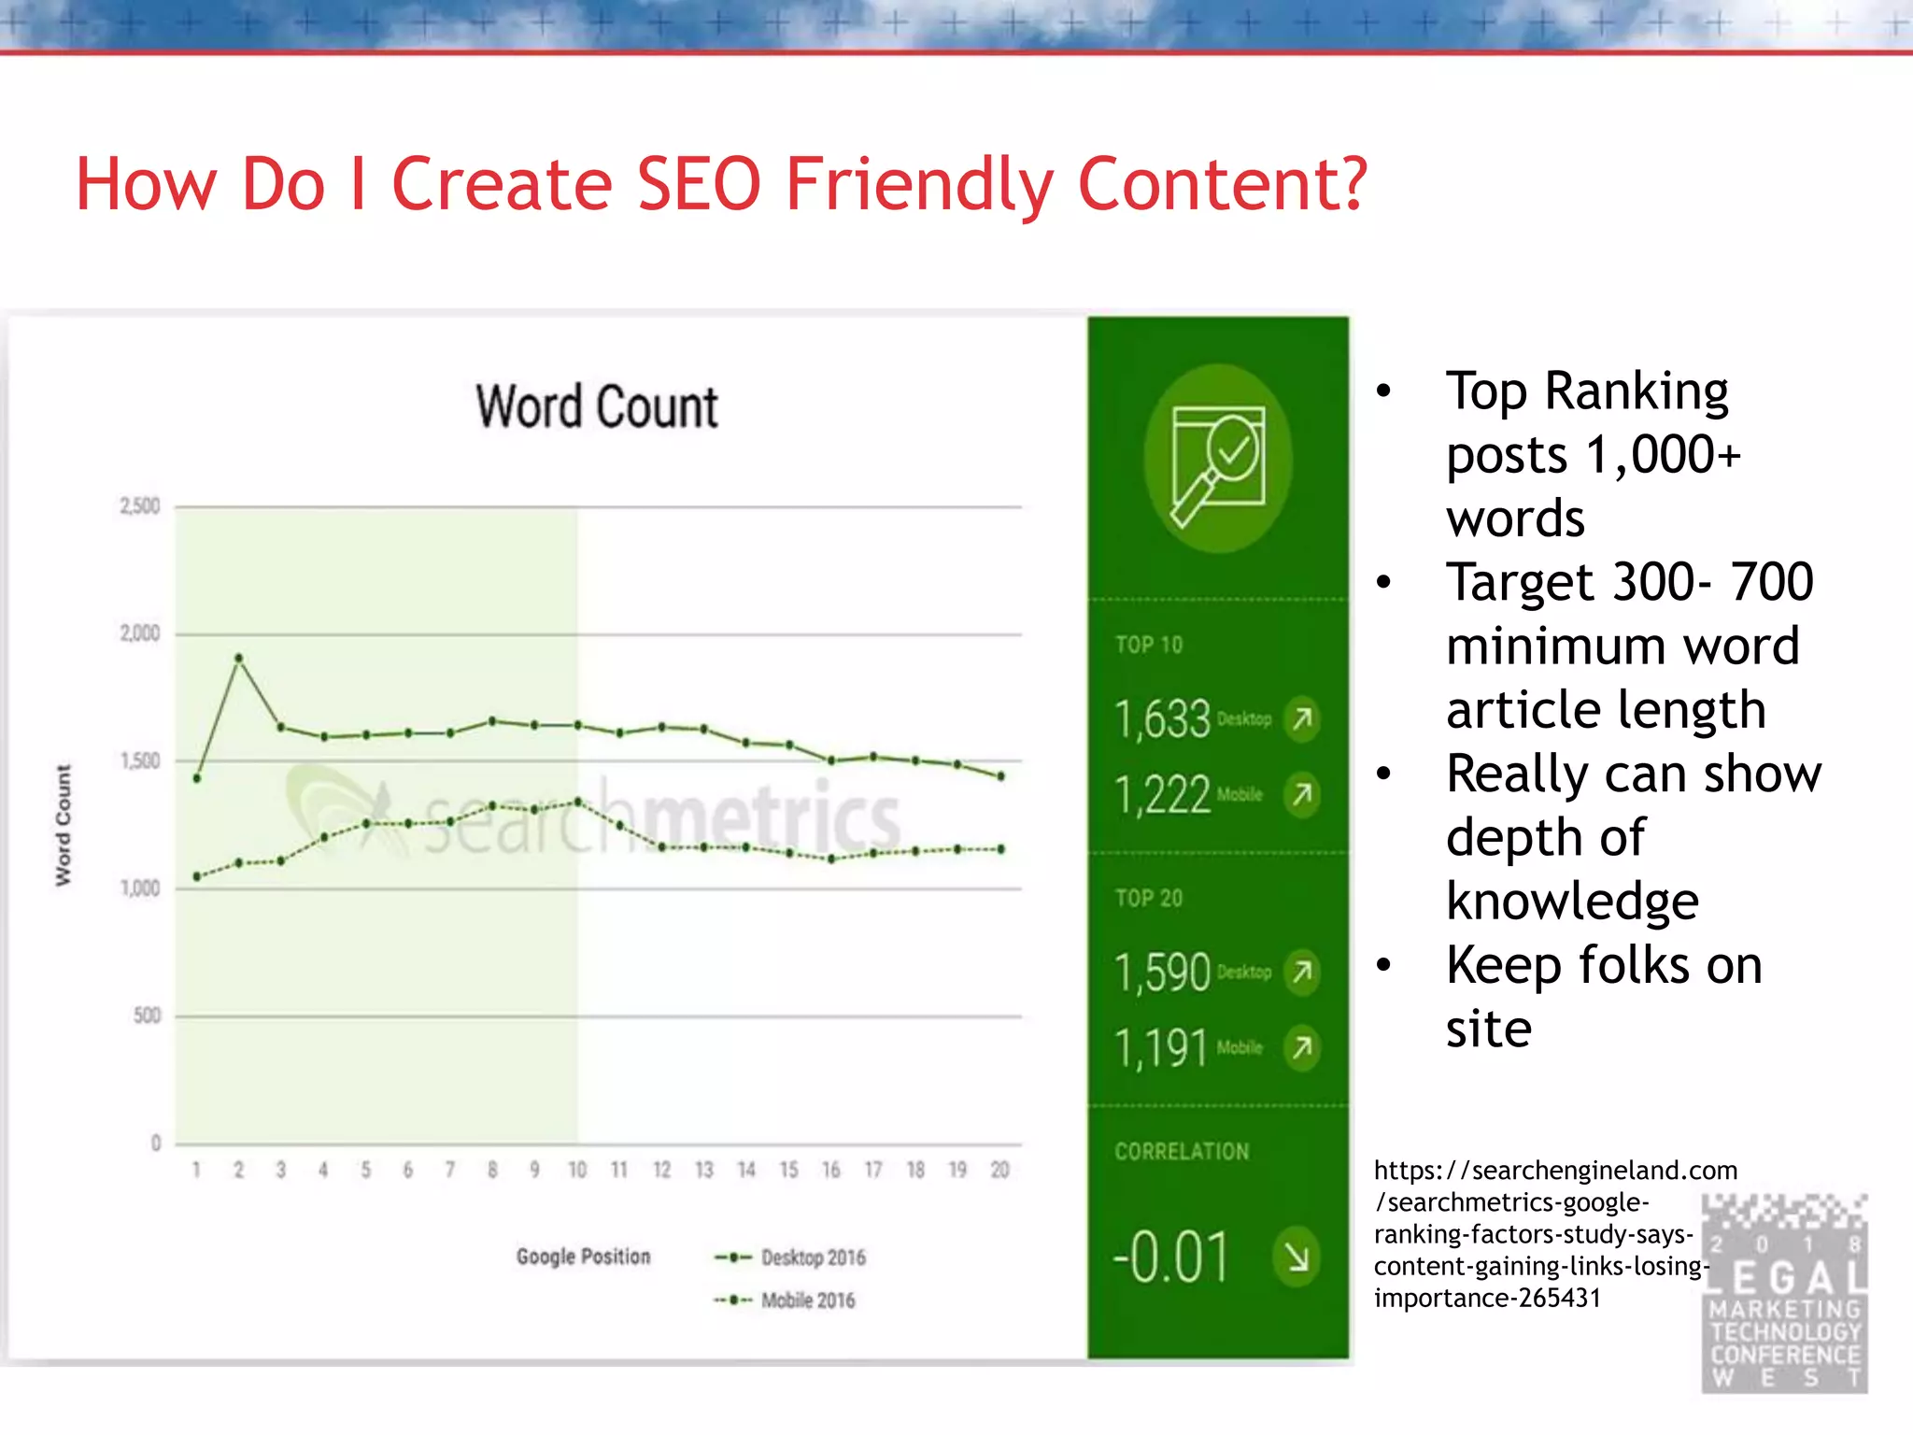Click the '1,590' desktop value

(x=1163, y=973)
